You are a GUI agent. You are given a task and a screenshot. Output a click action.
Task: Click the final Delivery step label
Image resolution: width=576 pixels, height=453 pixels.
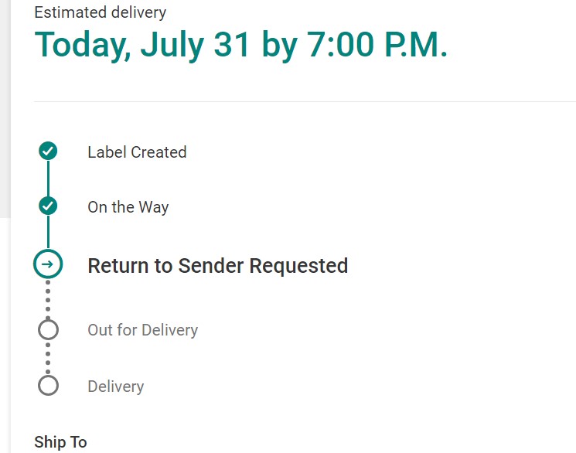tap(115, 387)
